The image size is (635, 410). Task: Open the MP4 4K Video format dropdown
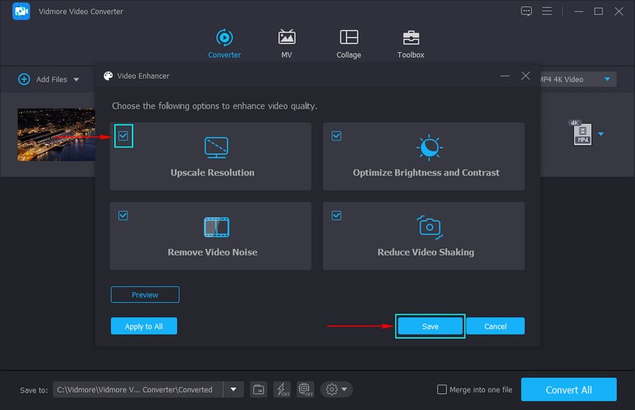click(608, 79)
